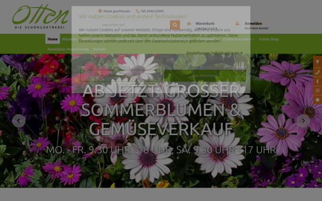Open the Datenschutz link in cookie dialog
Screen dimensions: 322x201
coord(152,86)
